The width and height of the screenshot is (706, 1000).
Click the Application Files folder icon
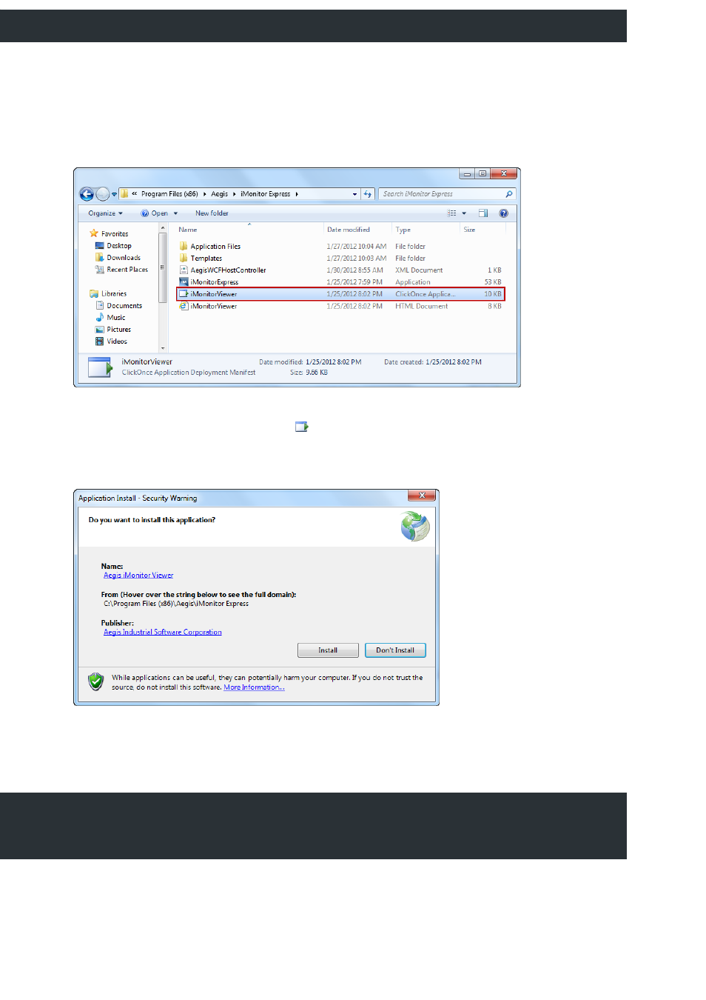coord(184,246)
